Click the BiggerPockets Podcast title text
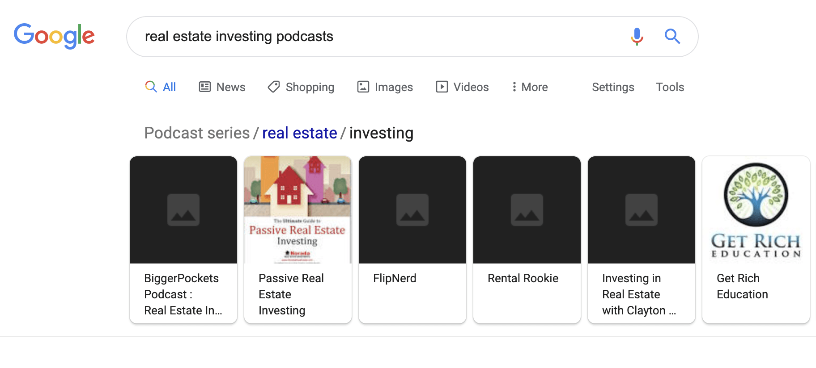The image size is (816, 368). coord(183,294)
